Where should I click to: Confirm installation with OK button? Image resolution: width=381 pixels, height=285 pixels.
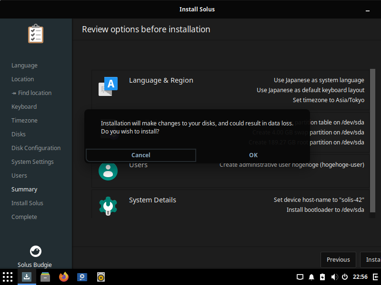click(x=253, y=155)
